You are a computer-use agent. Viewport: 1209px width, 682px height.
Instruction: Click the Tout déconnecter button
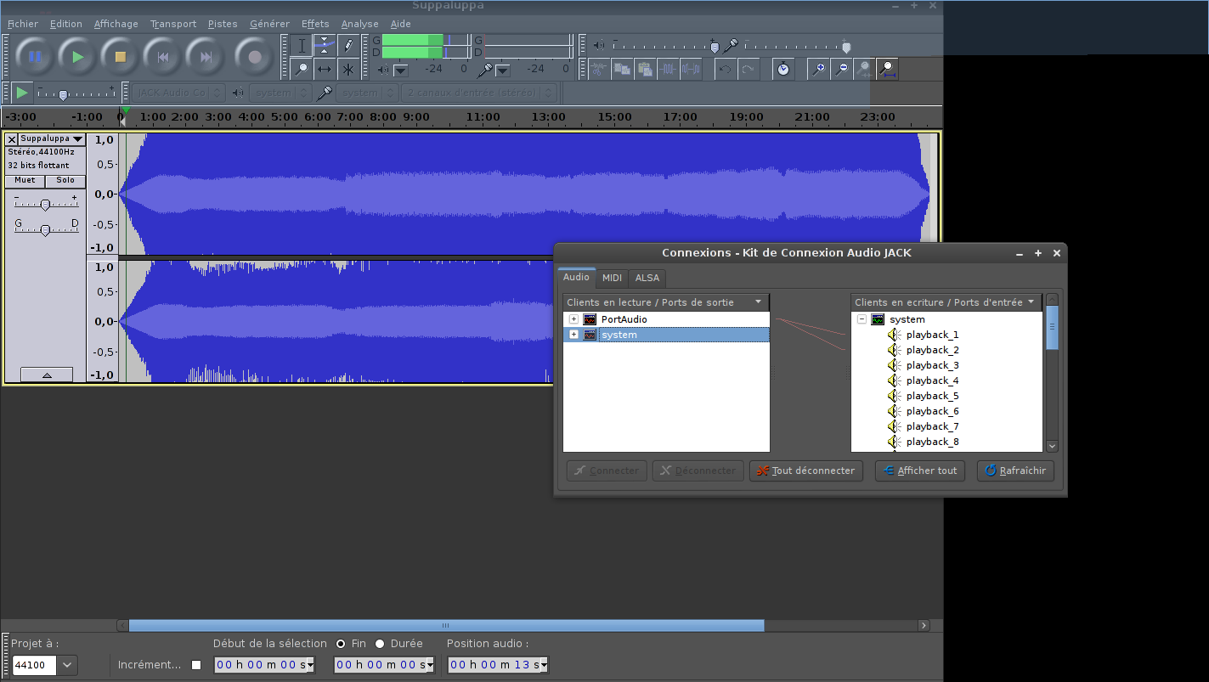(x=805, y=471)
